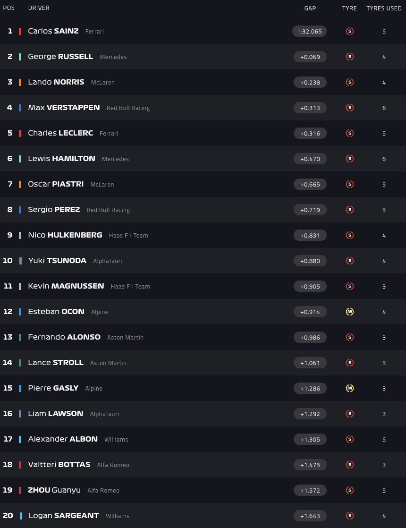The width and height of the screenshot is (406, 528).
Task: Select Fernando Alonso's driver name
Action: 64,337
